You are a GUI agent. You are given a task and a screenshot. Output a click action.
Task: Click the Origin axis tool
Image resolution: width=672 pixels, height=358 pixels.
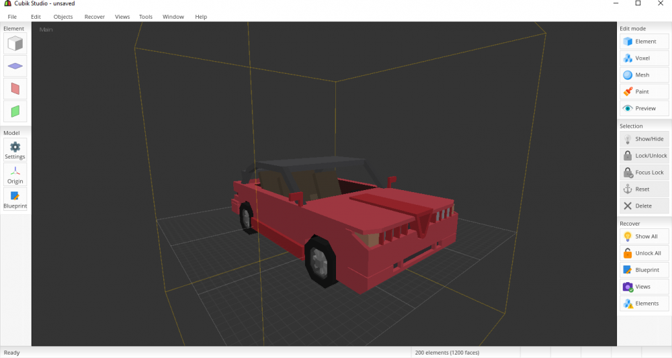15,175
